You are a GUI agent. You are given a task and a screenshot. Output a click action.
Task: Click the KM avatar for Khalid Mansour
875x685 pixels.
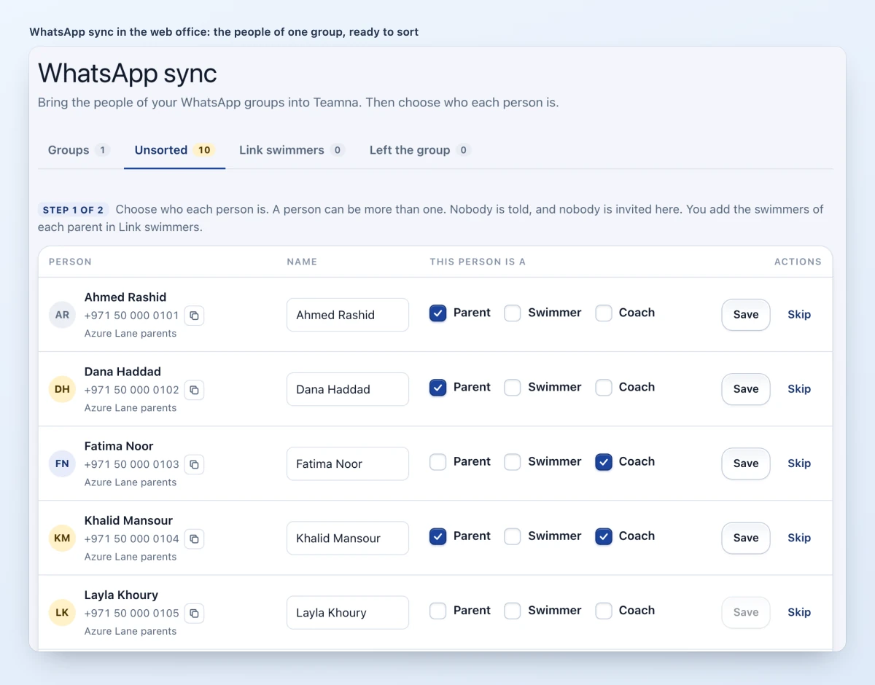[x=62, y=538]
